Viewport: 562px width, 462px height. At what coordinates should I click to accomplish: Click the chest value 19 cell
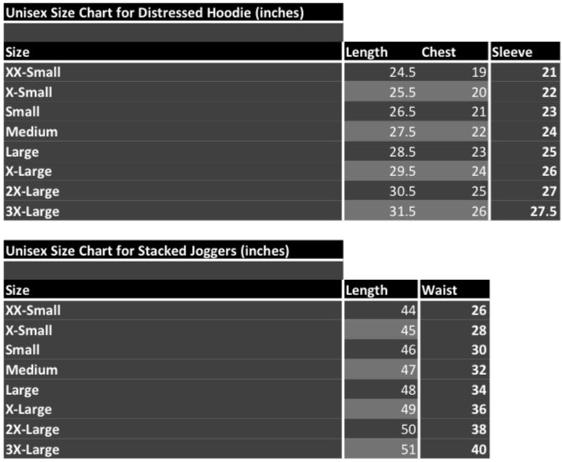tap(478, 72)
